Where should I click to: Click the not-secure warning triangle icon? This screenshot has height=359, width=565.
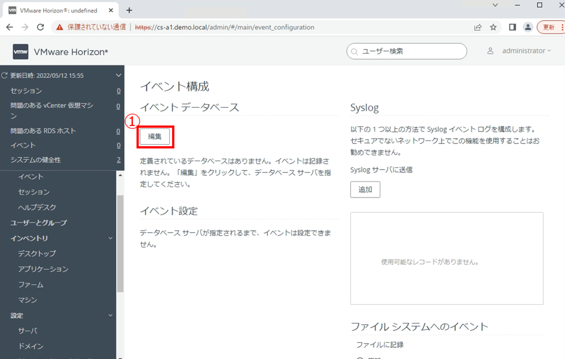pyautogui.click(x=59, y=27)
